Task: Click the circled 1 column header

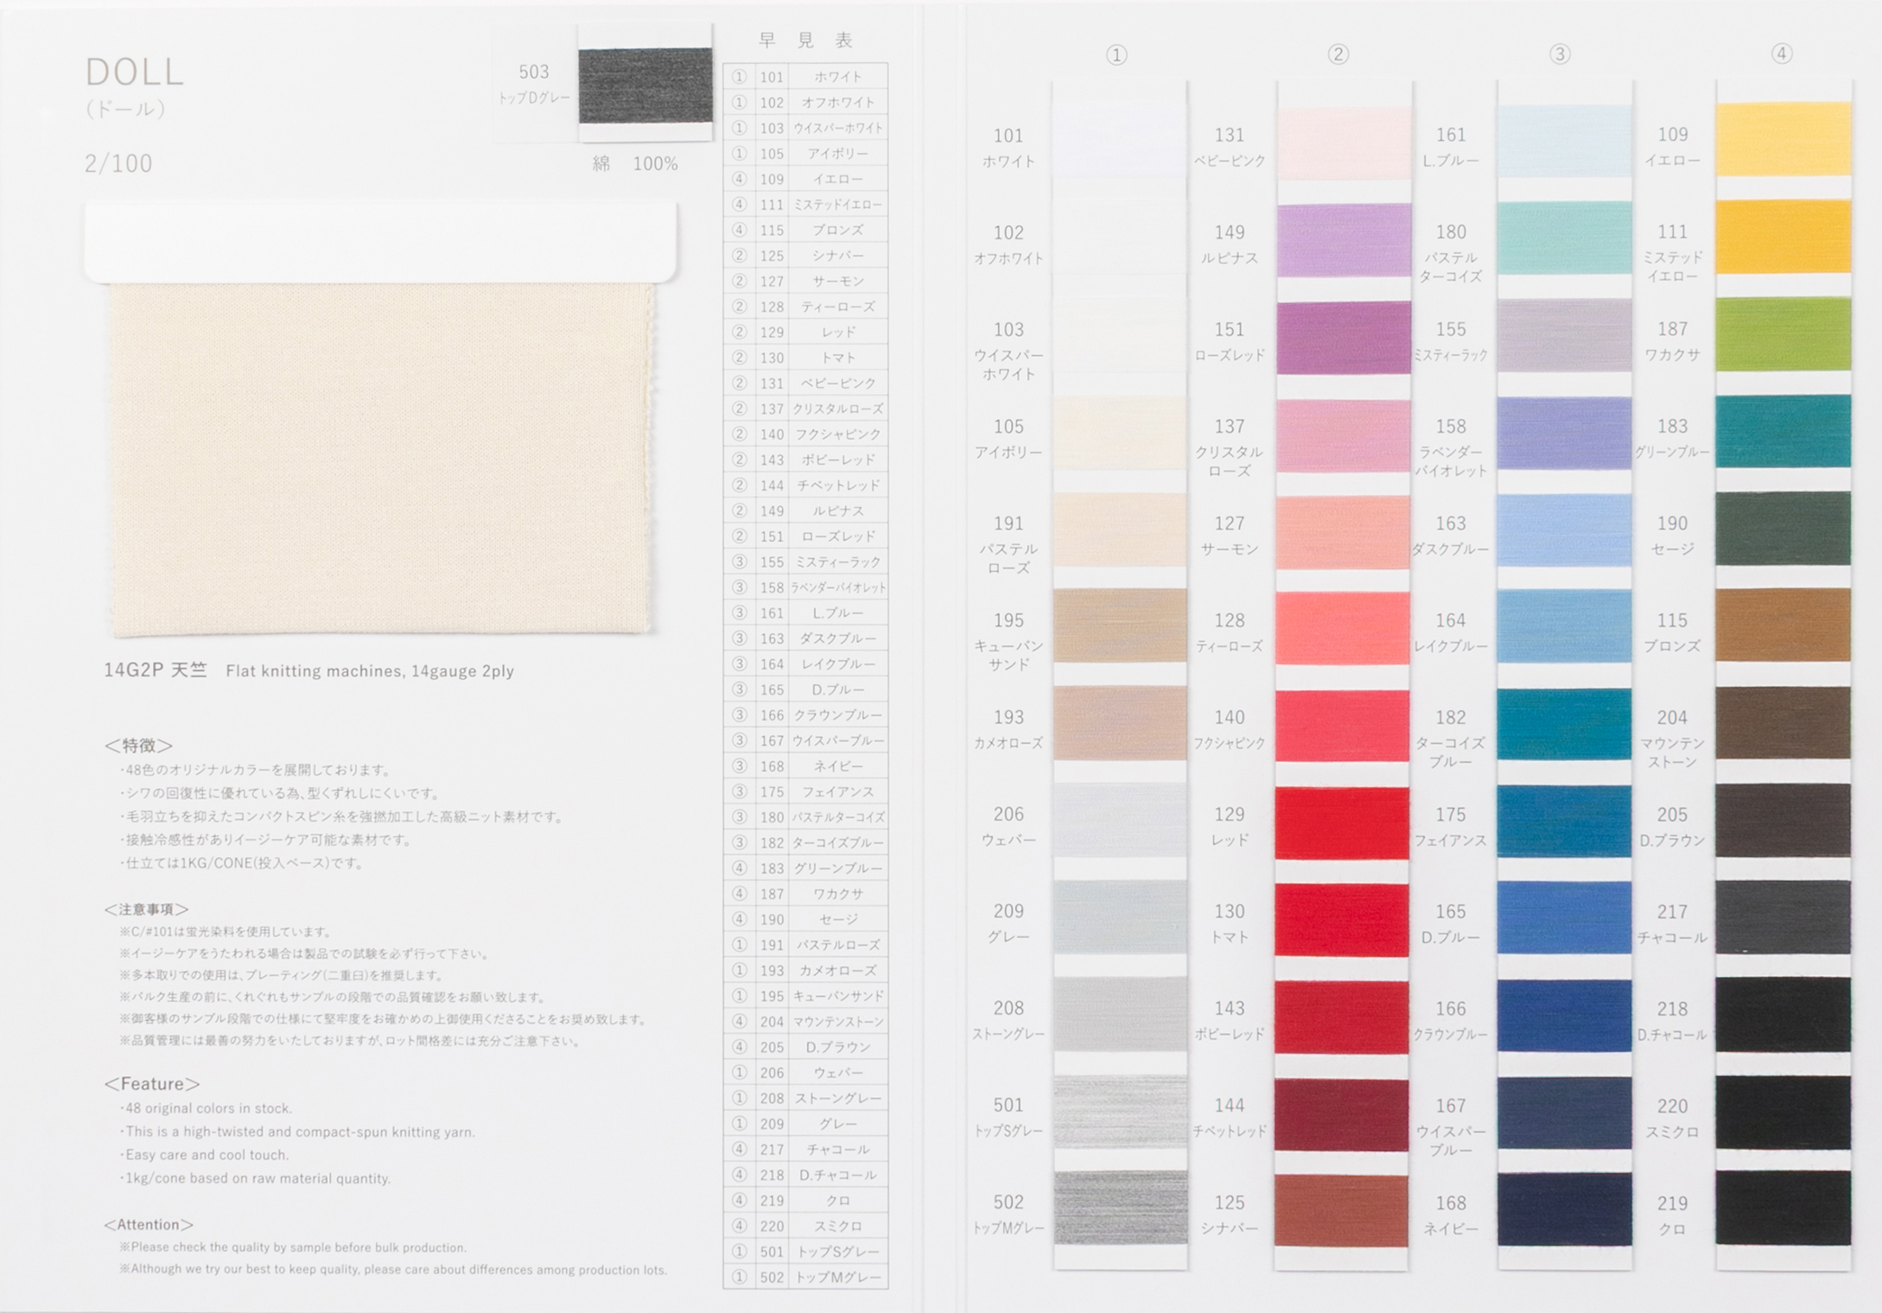Action: coord(1116,55)
